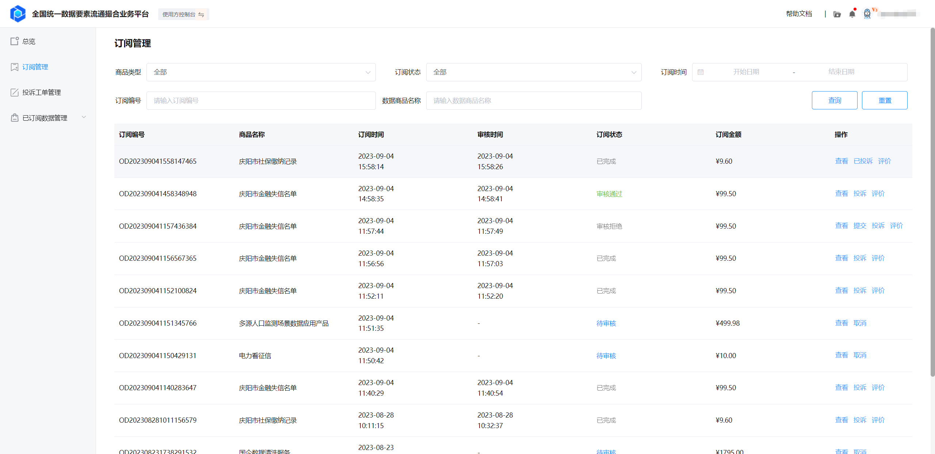This screenshot has height=454, width=935.
Task: Click the 结束日期 date field
Action: pos(841,72)
